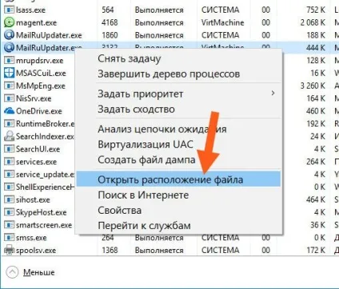
Task: Open Задать приоритет submenu
Action: click(178, 94)
